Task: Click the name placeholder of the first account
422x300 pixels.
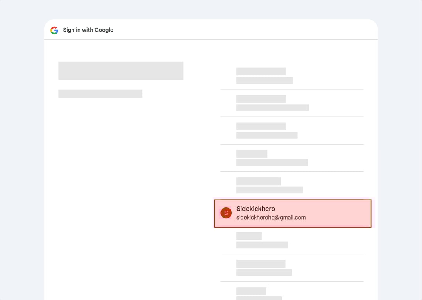Action: (261, 71)
